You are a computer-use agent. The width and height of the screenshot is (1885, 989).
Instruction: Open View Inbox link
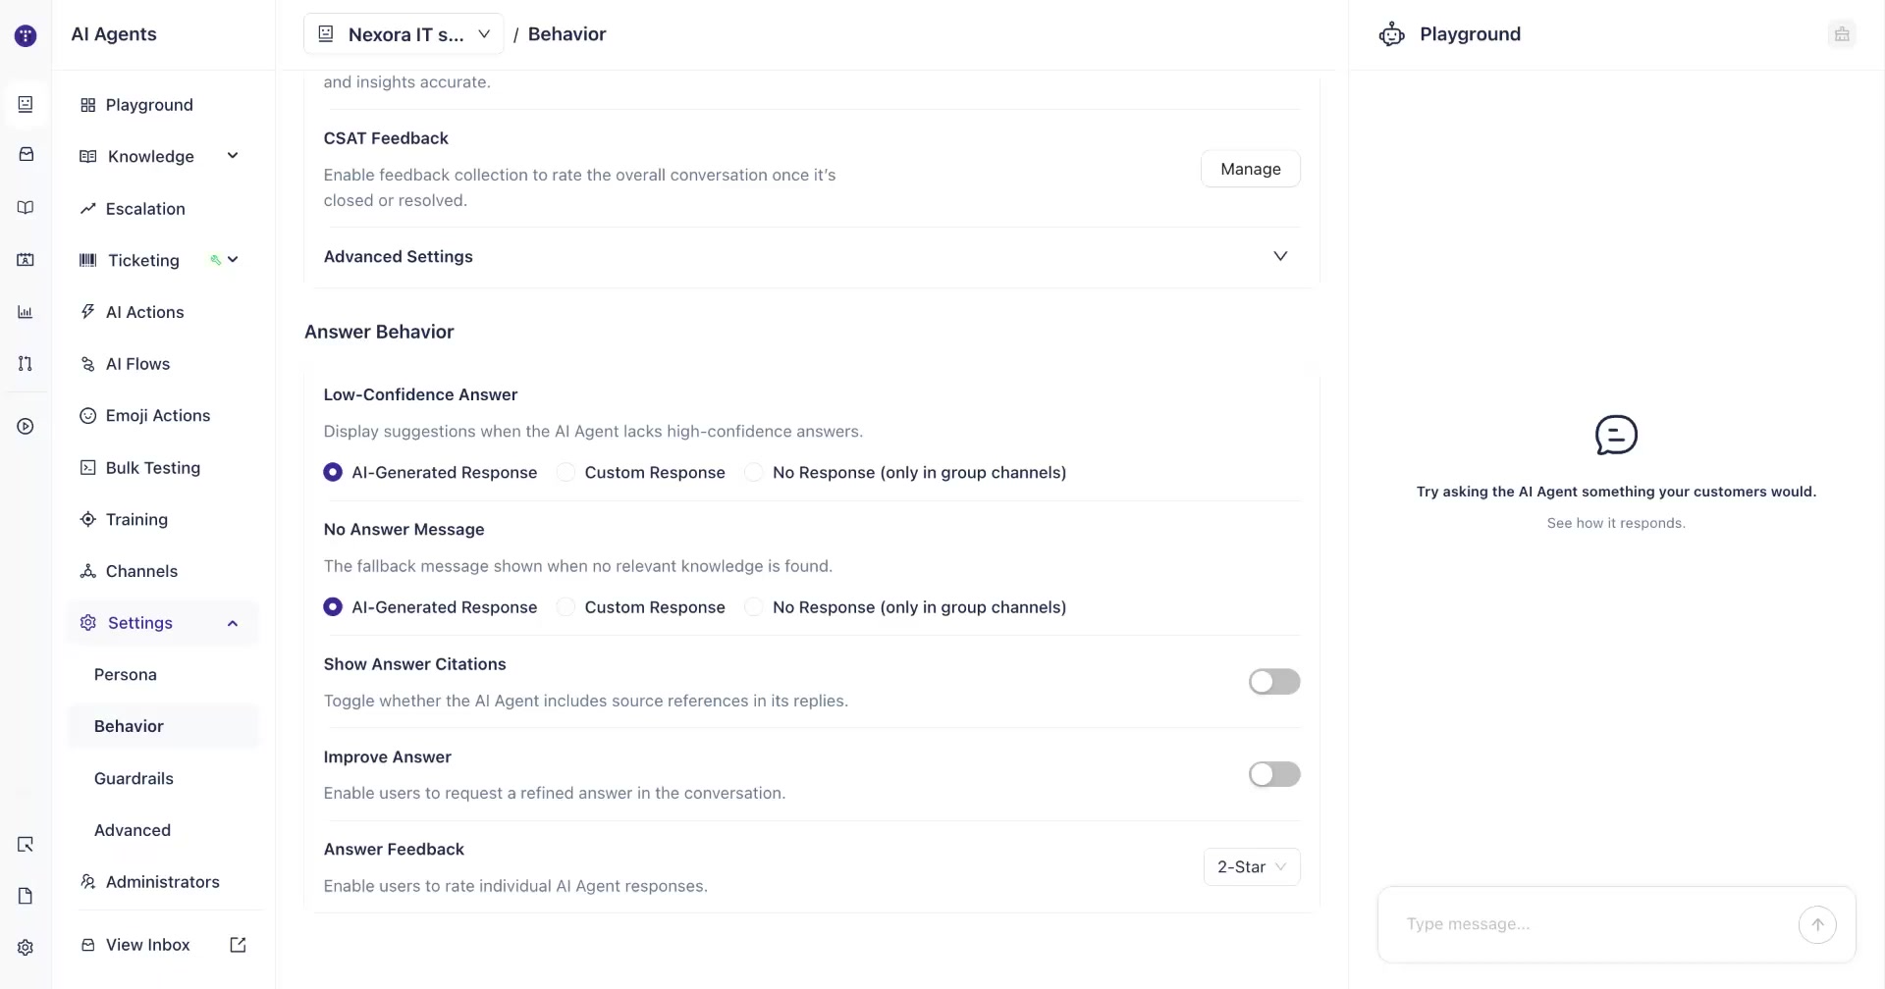147,945
